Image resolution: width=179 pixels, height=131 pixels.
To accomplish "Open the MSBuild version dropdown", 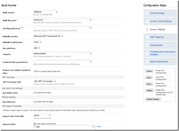I will [48, 36].
